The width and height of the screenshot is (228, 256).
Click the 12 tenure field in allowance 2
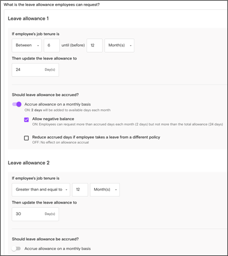tap(80, 189)
